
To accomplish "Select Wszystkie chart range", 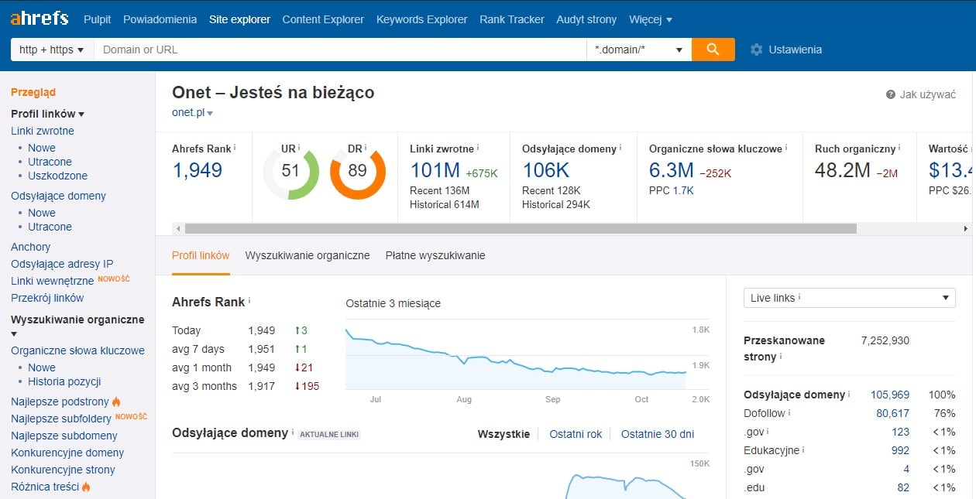I will (x=503, y=434).
